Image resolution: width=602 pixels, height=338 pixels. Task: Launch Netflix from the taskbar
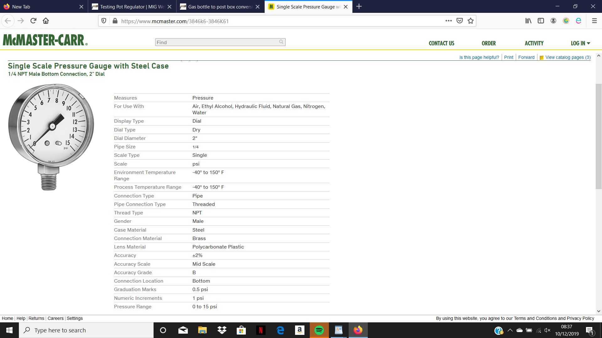point(261,330)
